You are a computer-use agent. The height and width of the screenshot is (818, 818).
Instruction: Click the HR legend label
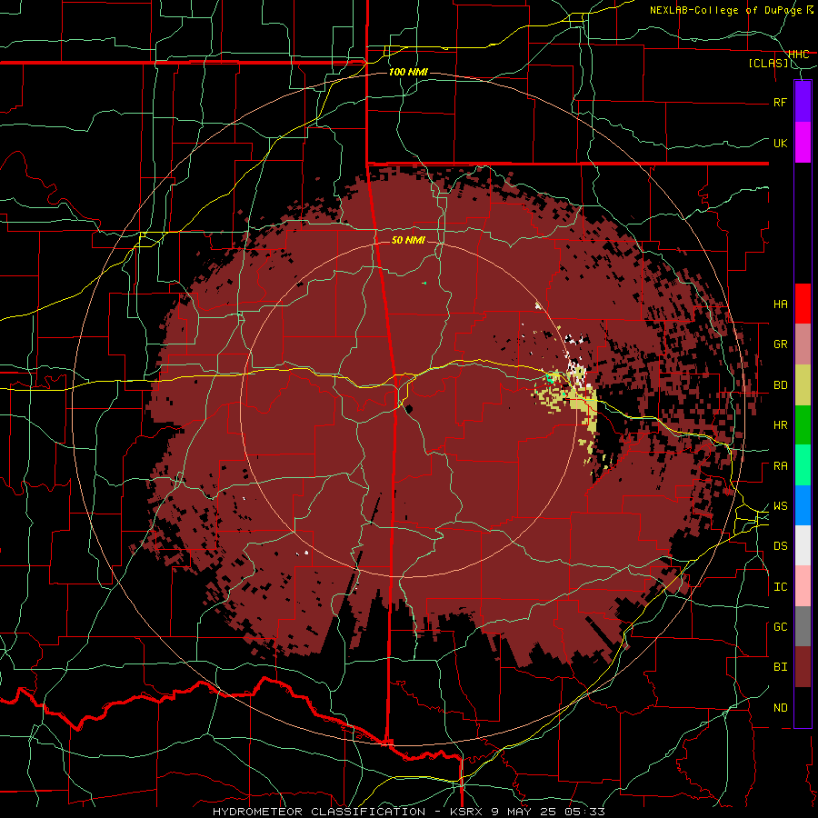780,425
